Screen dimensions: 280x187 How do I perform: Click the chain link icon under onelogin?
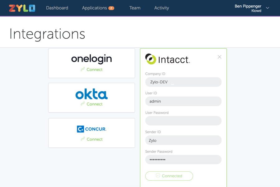(82, 70)
